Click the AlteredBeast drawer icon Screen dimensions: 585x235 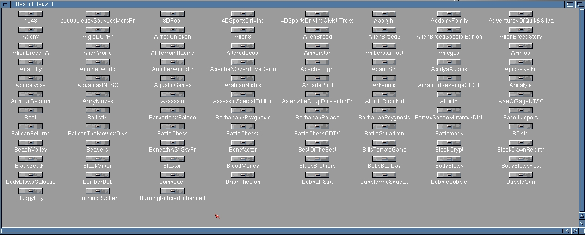pyautogui.click(x=243, y=46)
